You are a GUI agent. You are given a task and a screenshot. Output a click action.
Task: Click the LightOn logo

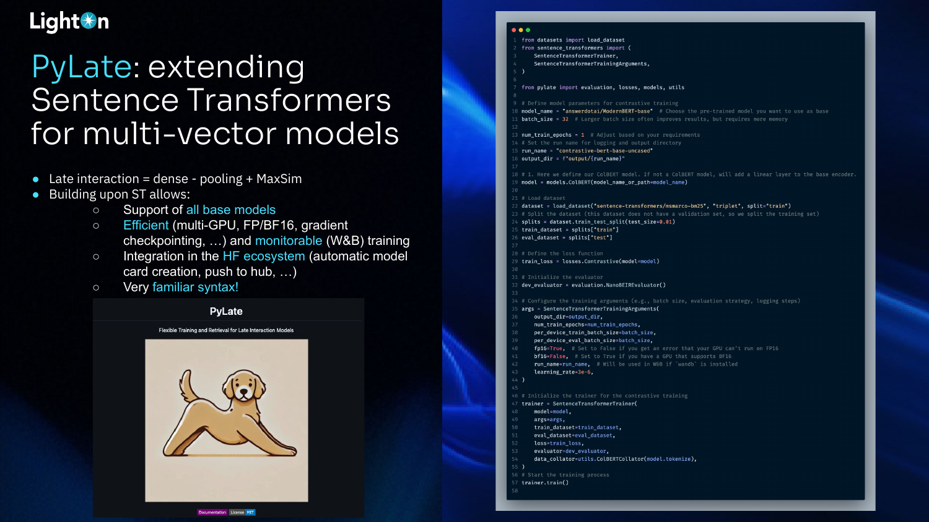[x=69, y=22]
